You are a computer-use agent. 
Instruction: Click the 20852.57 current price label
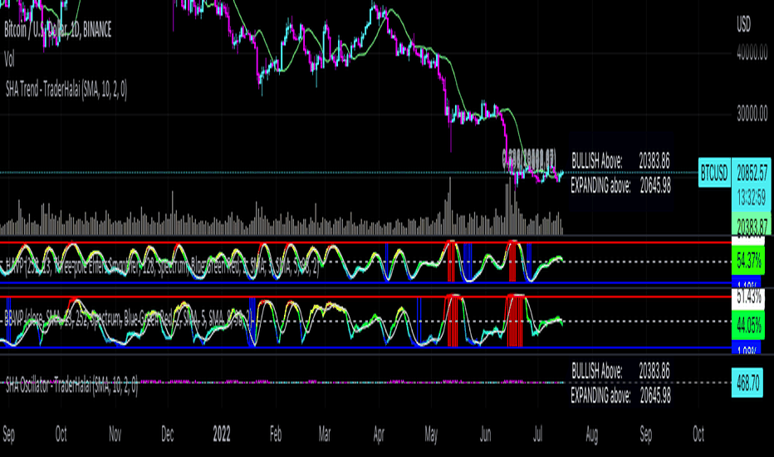pyautogui.click(x=752, y=174)
